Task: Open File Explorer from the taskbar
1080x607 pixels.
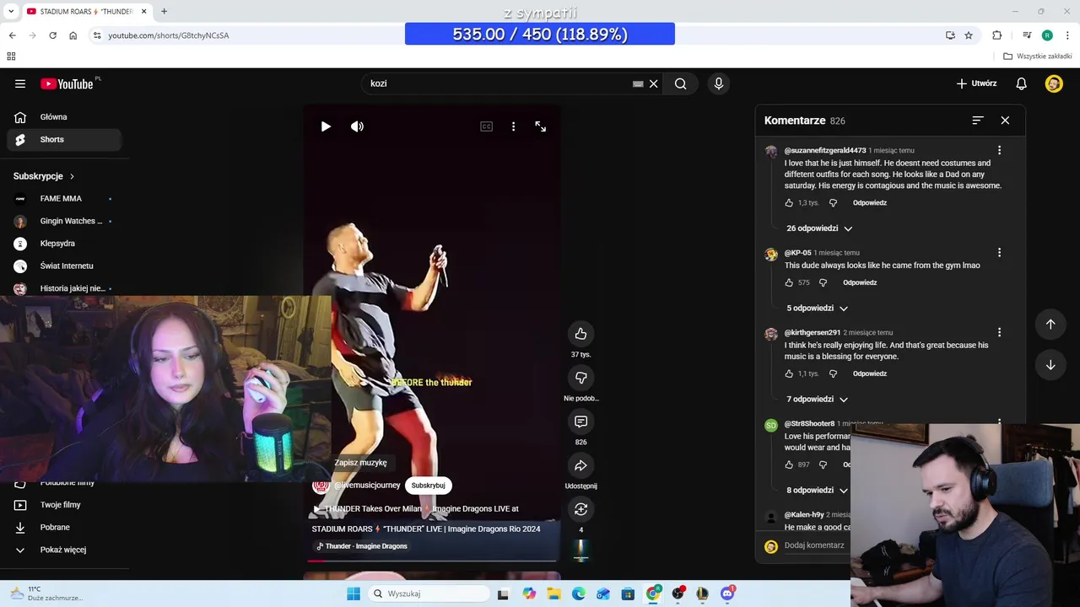Action: 553,594
